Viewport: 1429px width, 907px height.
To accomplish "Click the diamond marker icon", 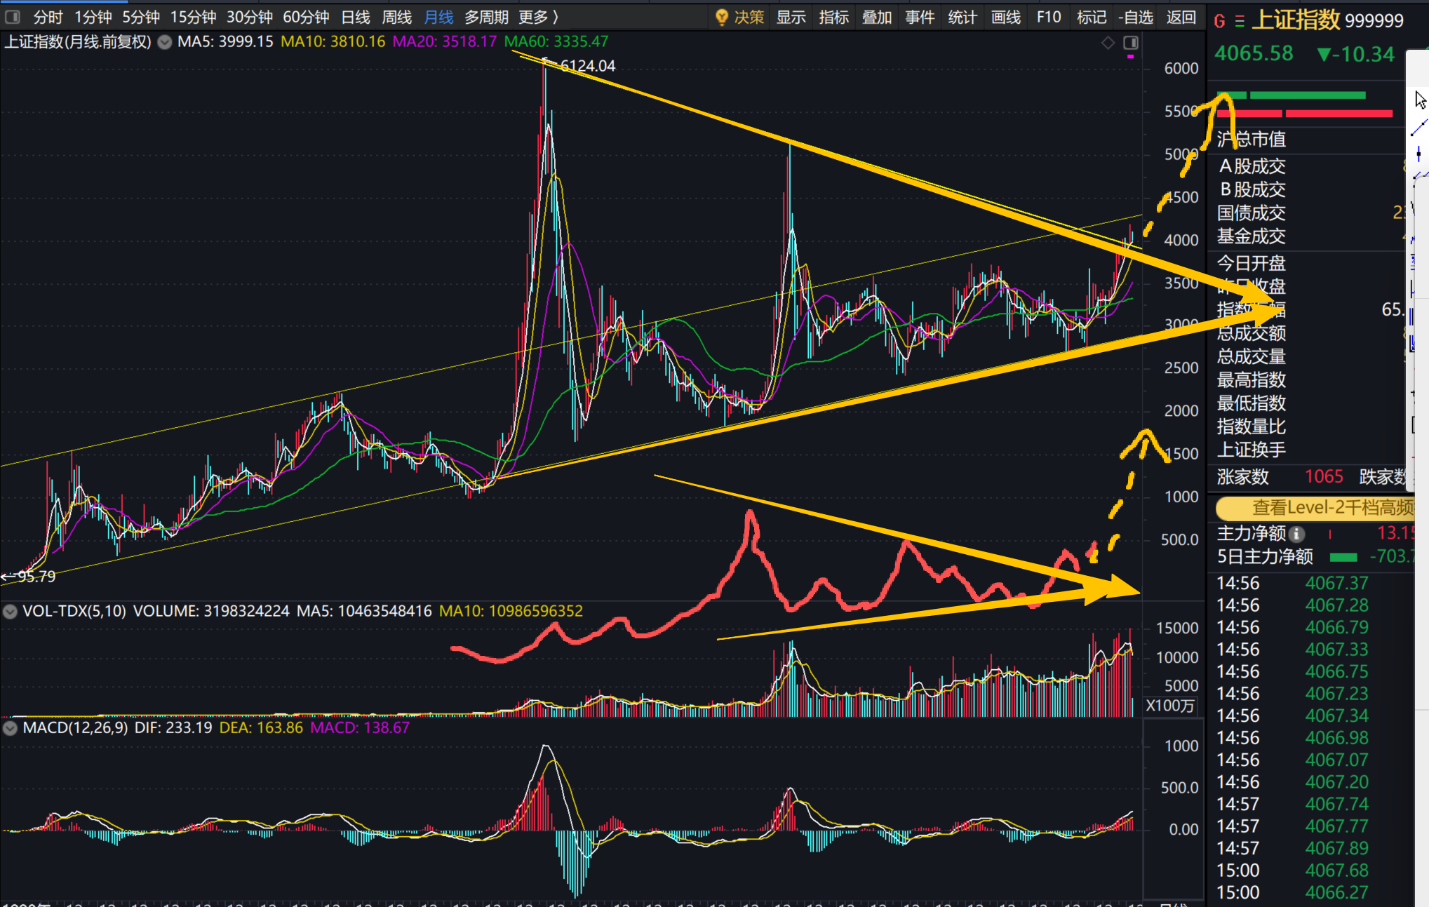I will tap(1108, 43).
